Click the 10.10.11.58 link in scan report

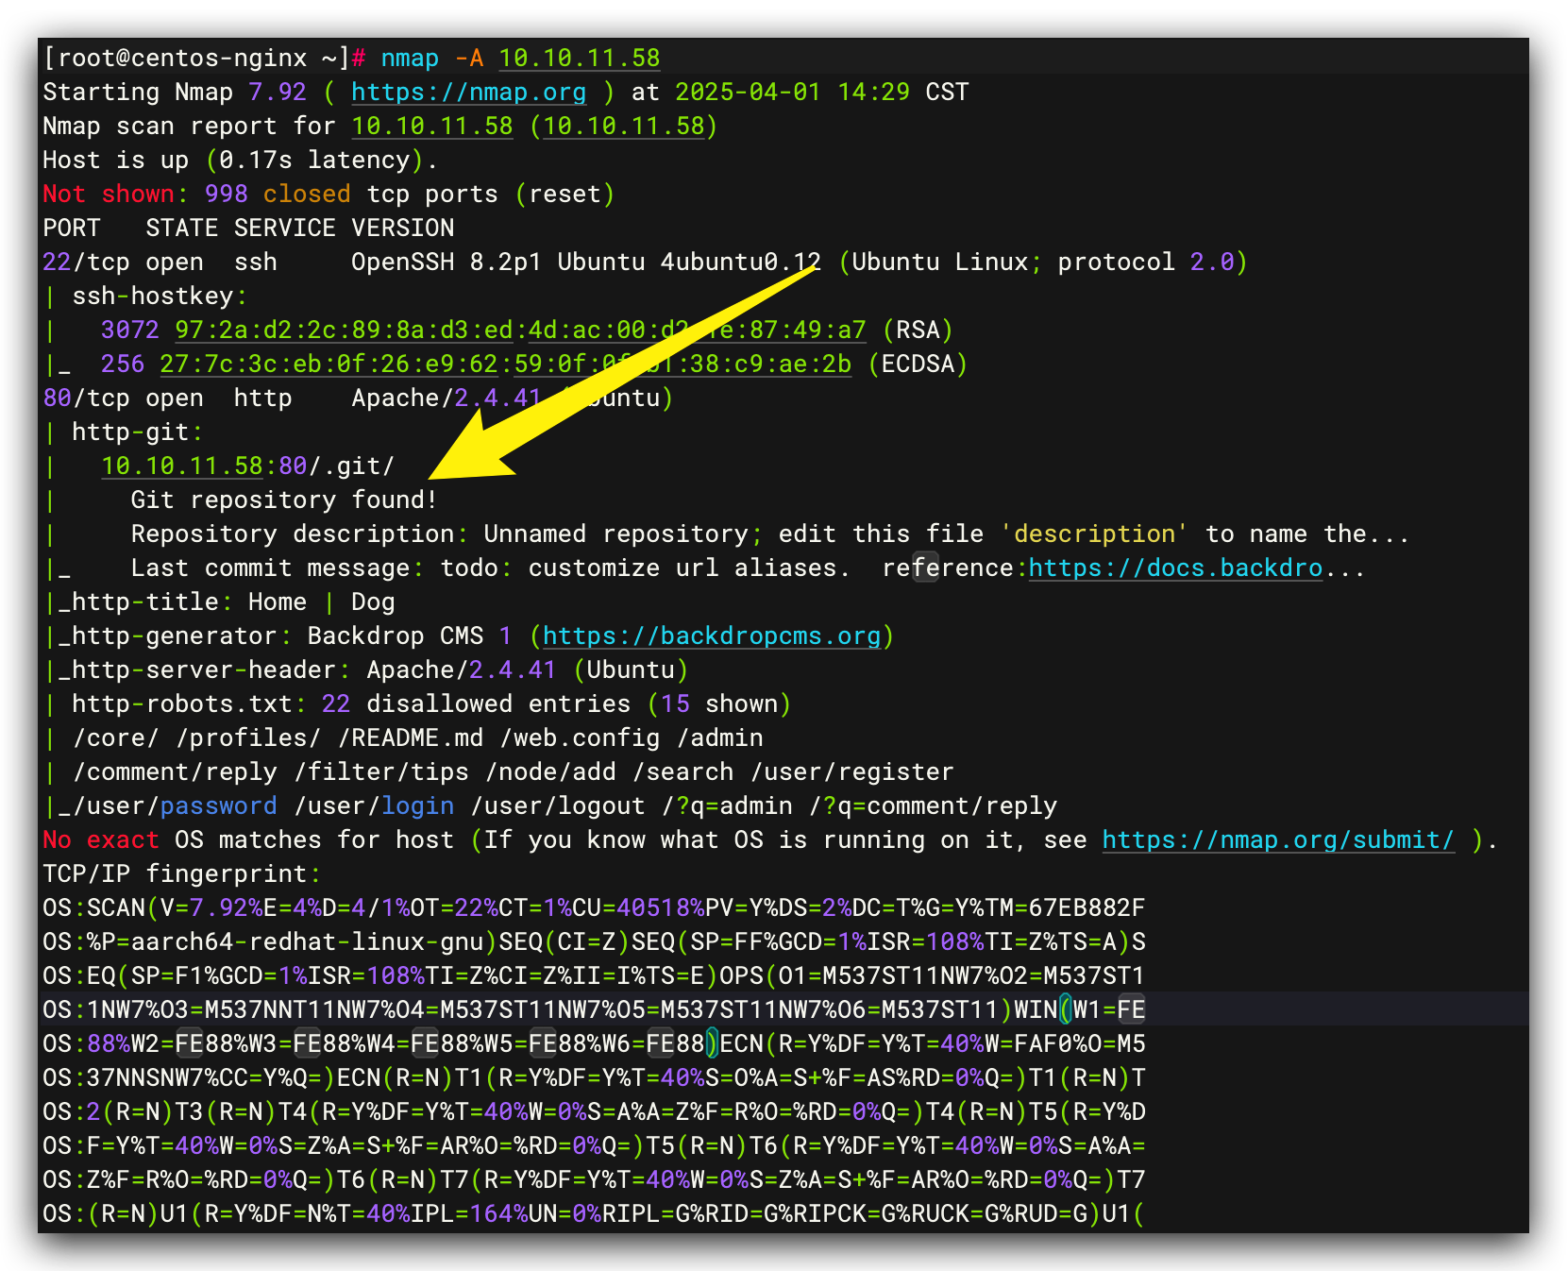(431, 126)
